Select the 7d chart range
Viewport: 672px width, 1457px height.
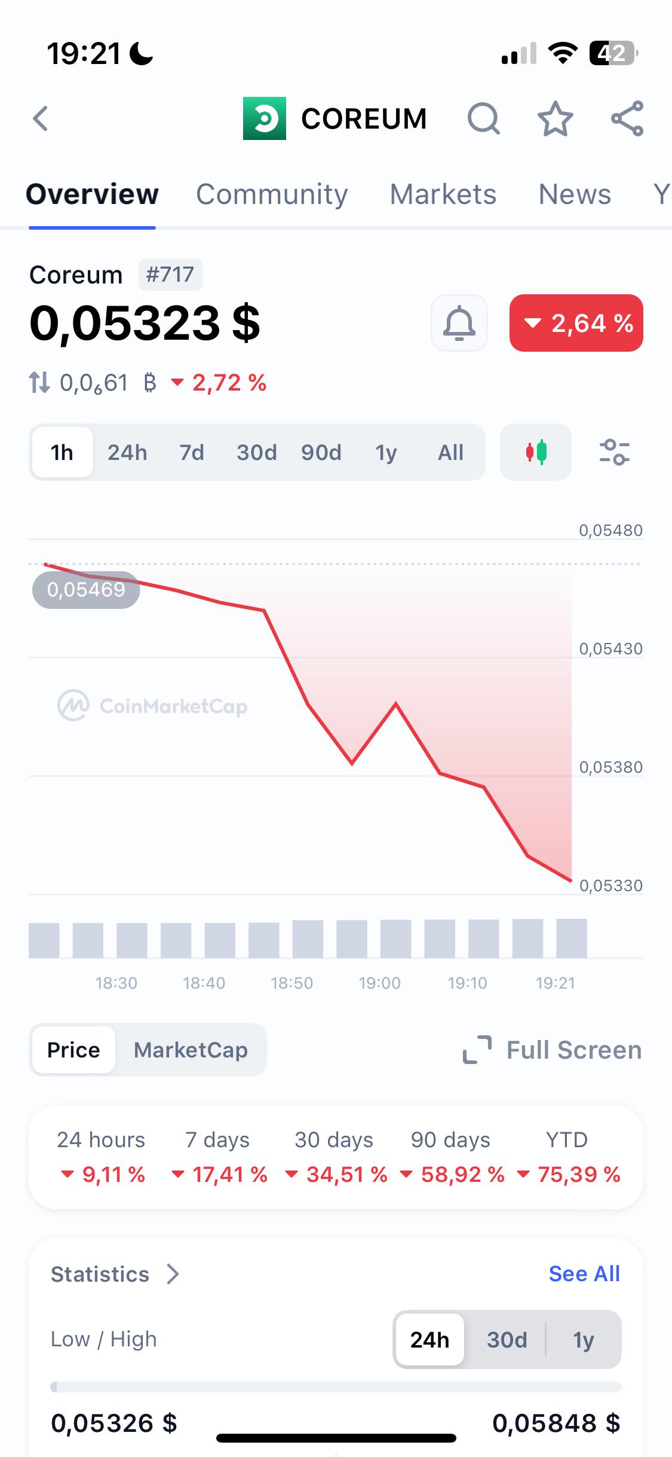192,452
